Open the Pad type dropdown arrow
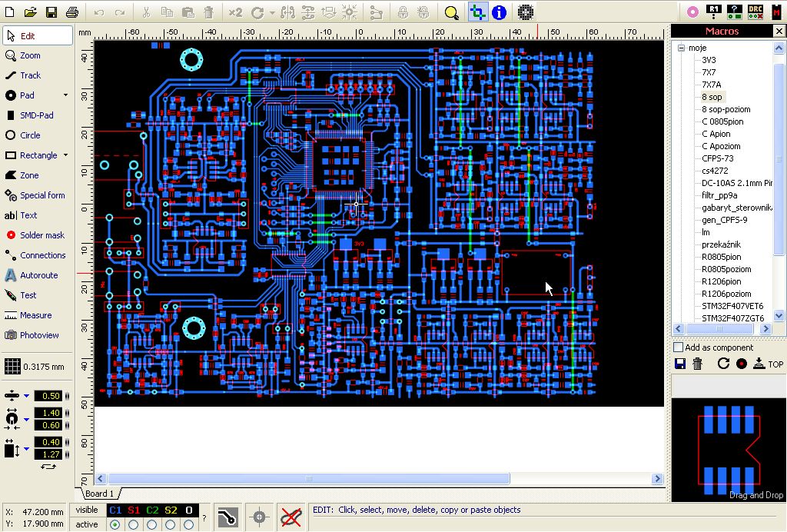787x532 pixels. pos(65,95)
